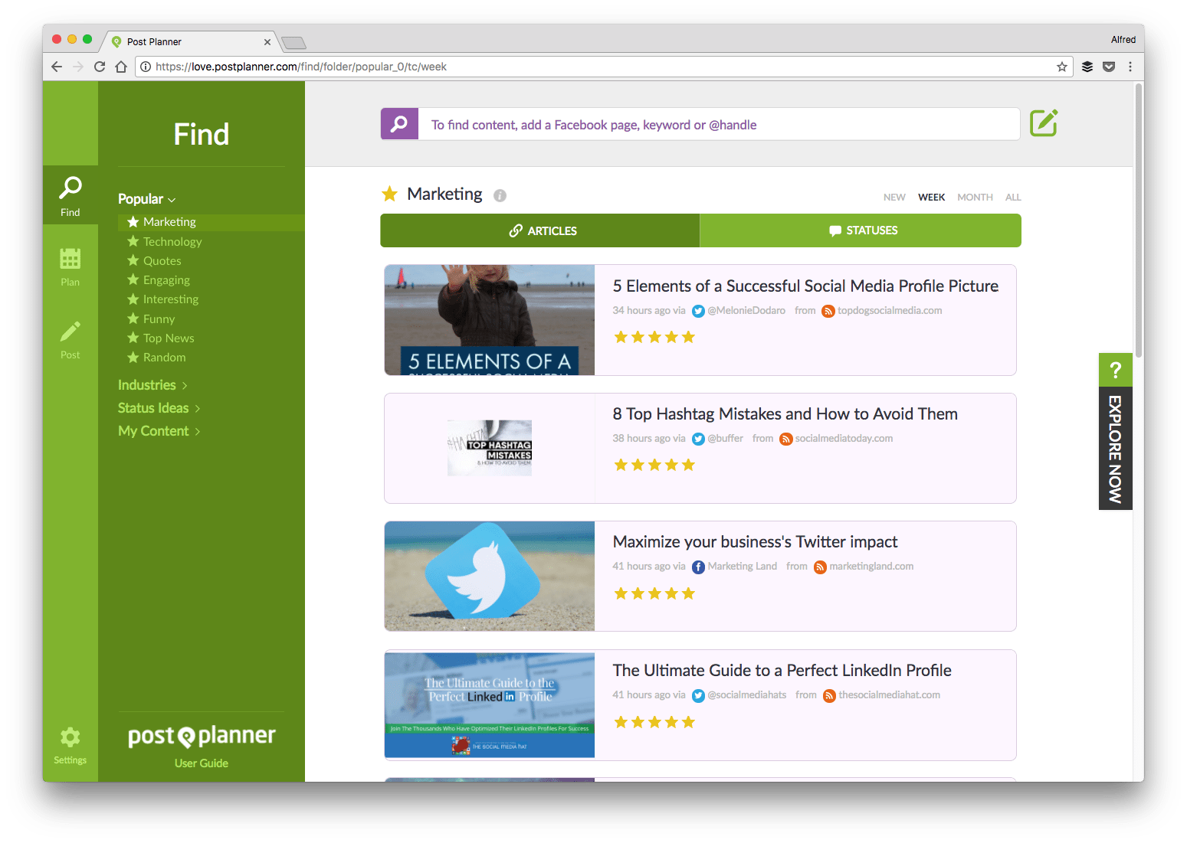Image resolution: width=1187 pixels, height=843 pixels.
Task: Select the Funny folder
Action: pyautogui.click(x=151, y=319)
